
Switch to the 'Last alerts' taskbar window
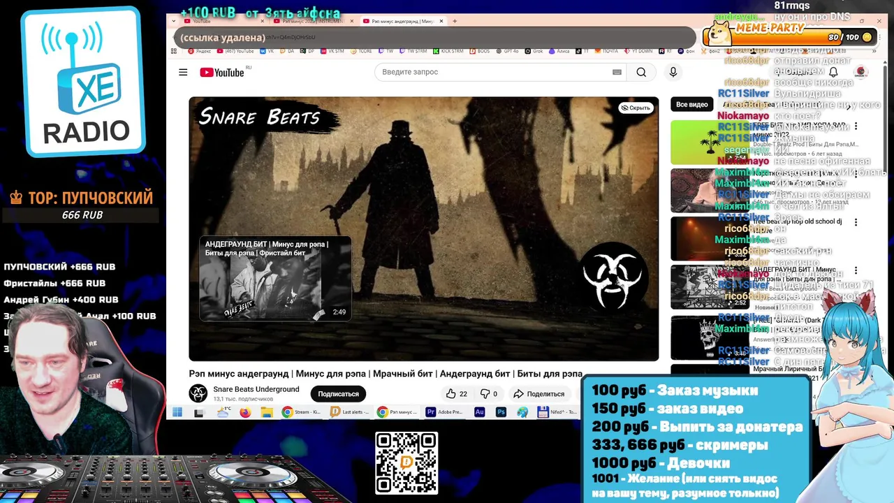pyautogui.click(x=351, y=413)
